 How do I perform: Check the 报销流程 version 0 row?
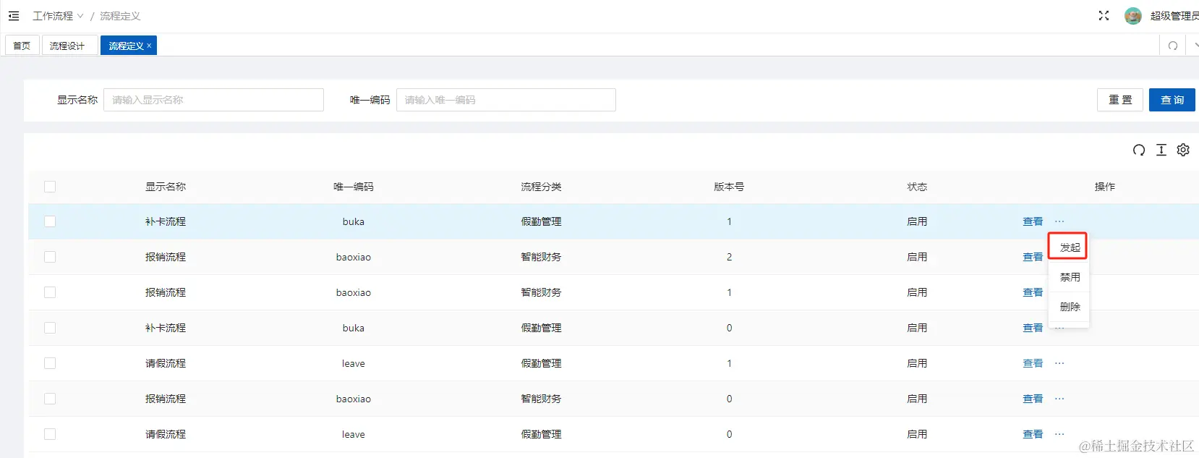50,399
